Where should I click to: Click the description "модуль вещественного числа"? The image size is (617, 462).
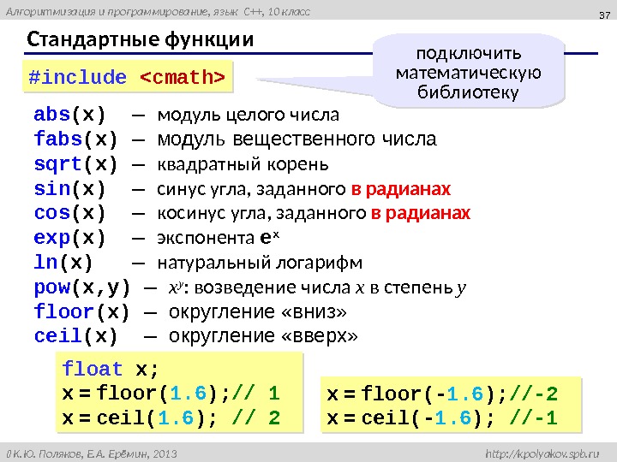click(x=297, y=139)
